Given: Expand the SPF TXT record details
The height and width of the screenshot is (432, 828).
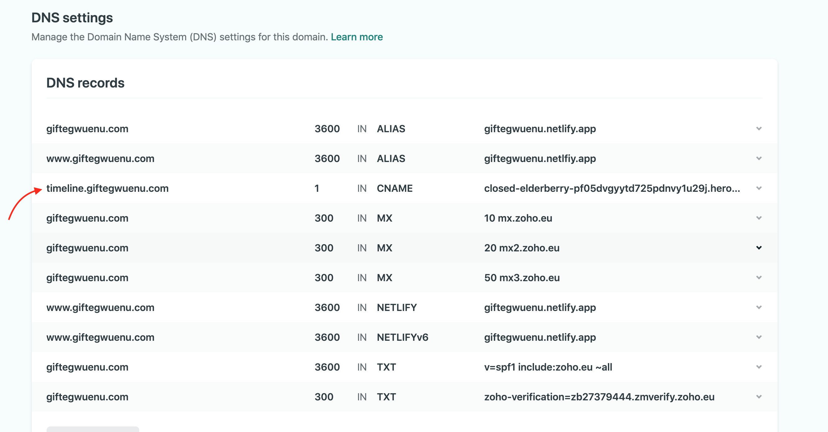Looking at the screenshot, I should (x=759, y=367).
